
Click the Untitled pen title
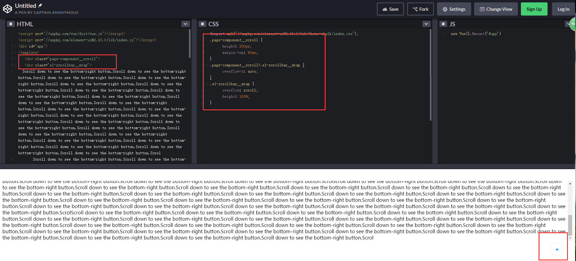click(x=25, y=6)
